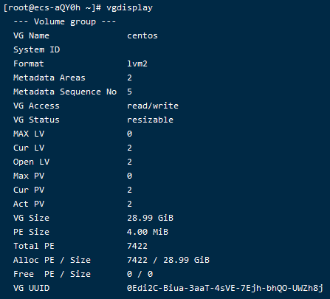Click the Alloc PE / Size value
Viewport: 330px width, 299px height.
coord(168,260)
